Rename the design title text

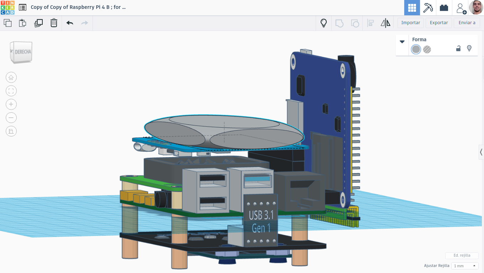point(78,7)
